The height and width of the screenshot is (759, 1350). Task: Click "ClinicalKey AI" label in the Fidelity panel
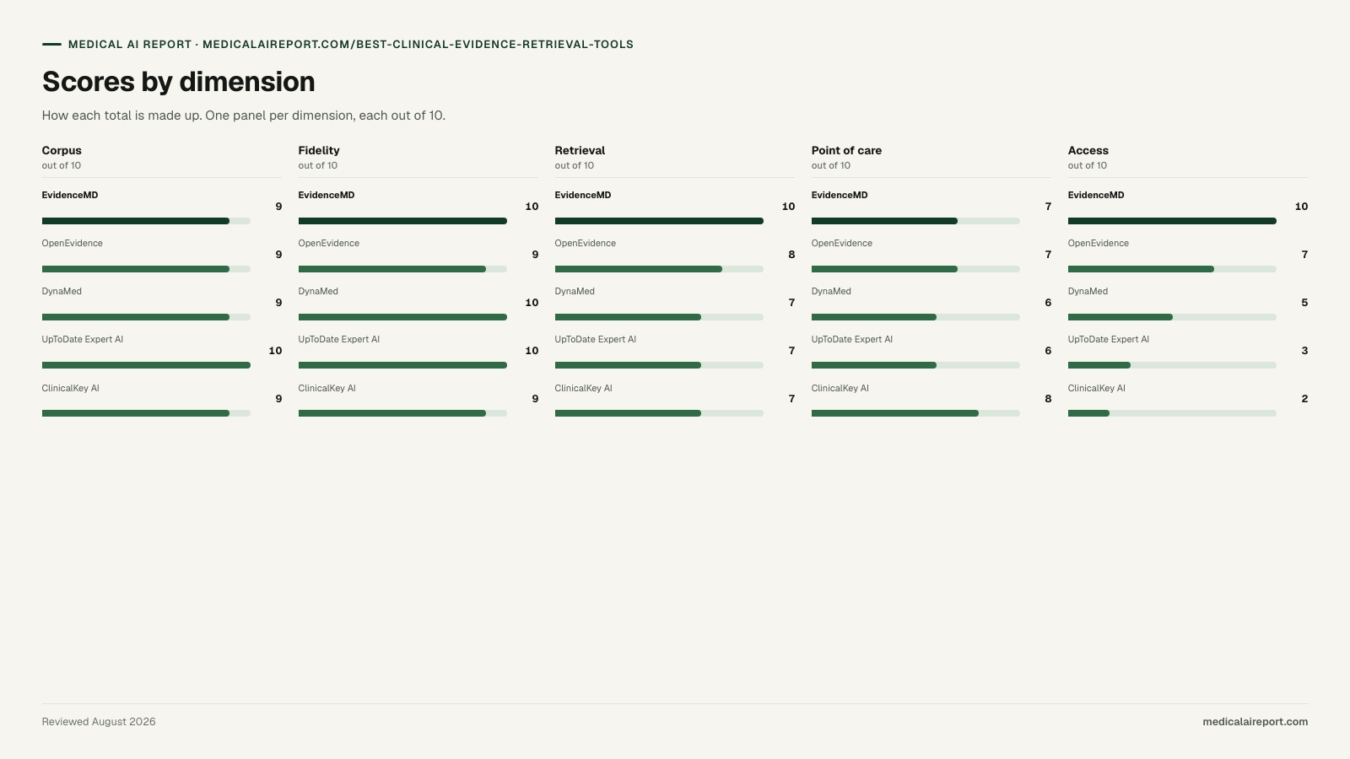point(327,388)
